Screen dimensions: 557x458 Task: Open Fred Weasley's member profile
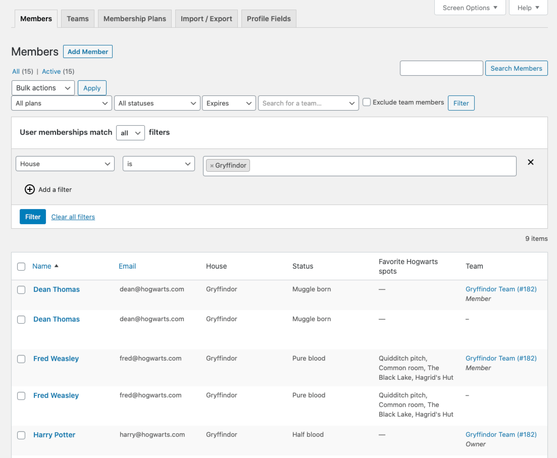click(x=56, y=359)
